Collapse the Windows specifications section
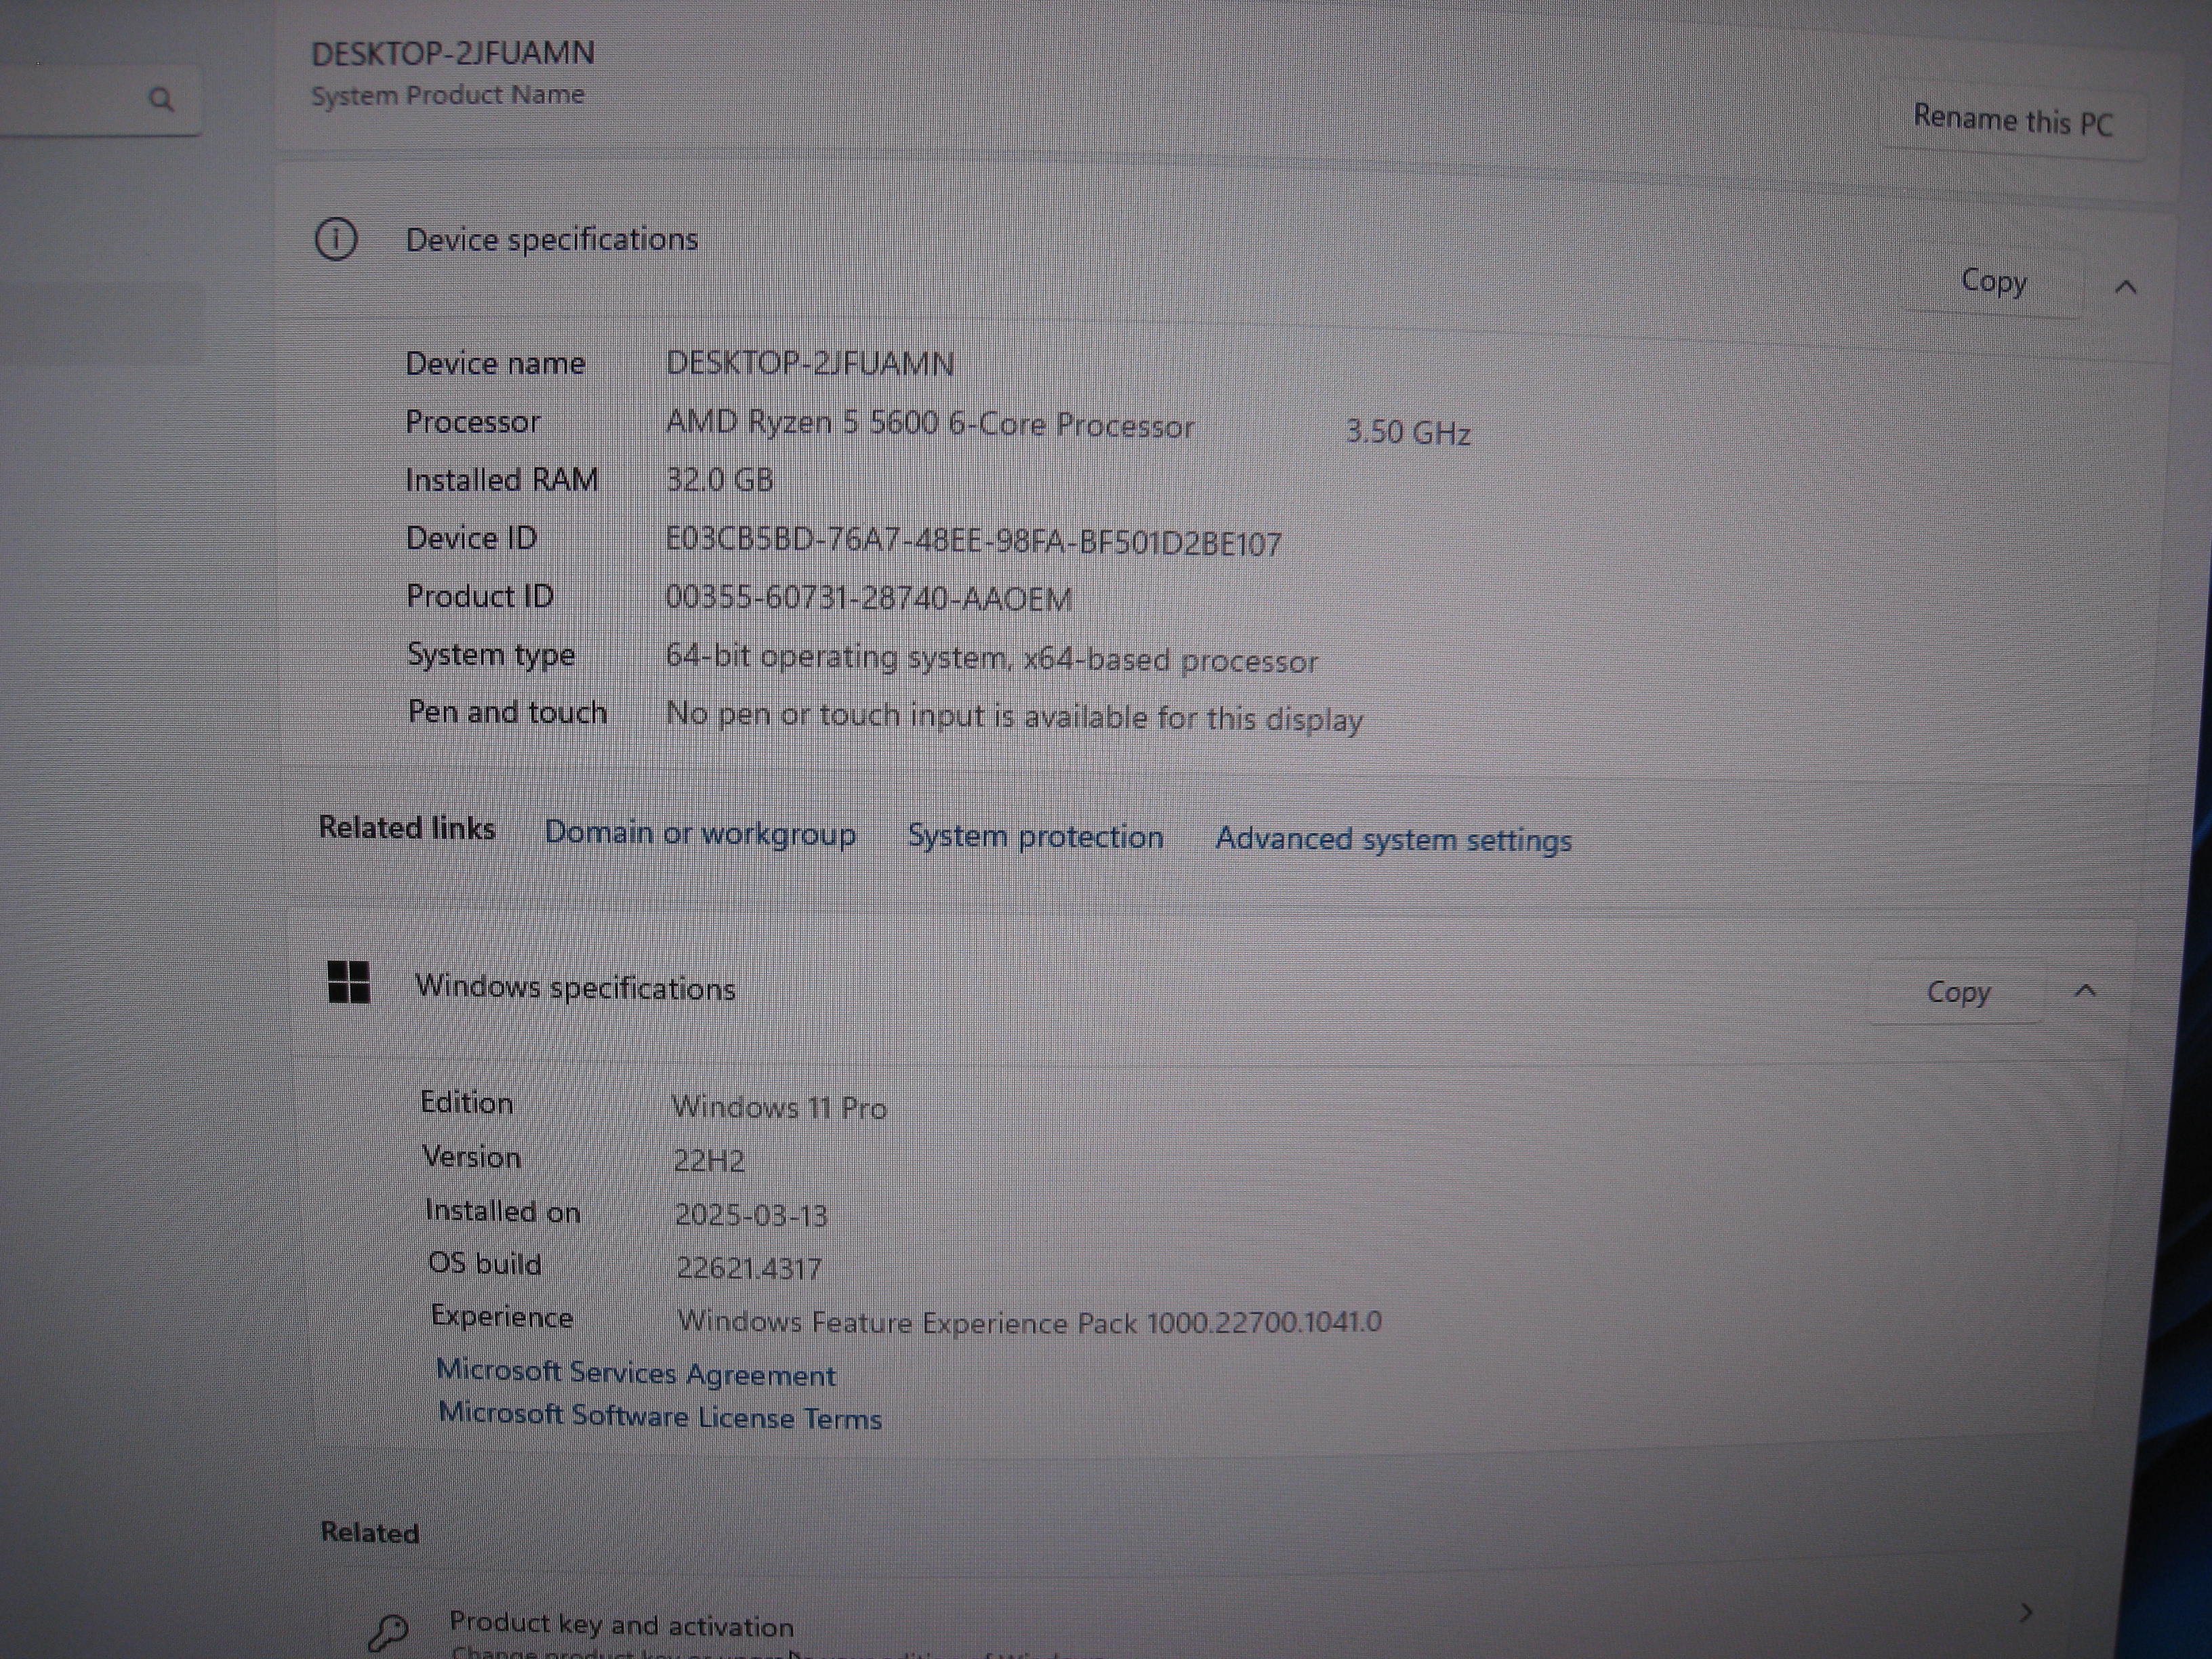The width and height of the screenshot is (2212, 1659). [2085, 991]
